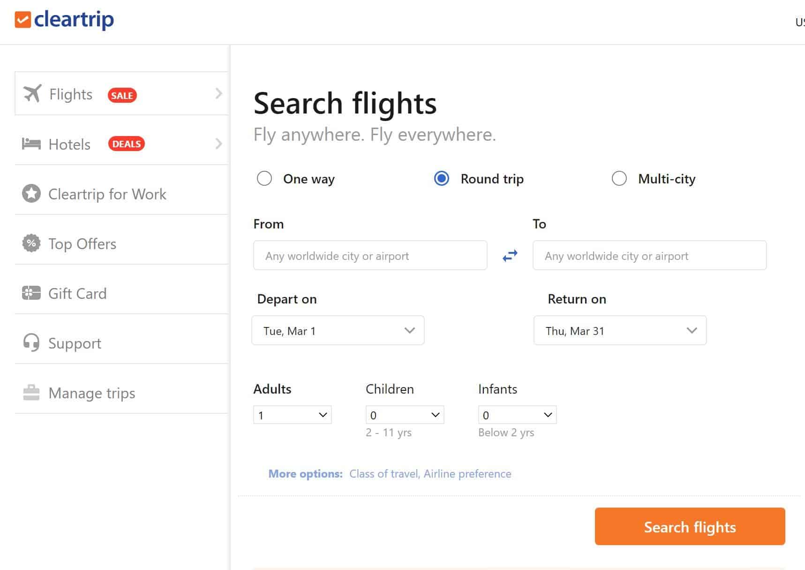The image size is (805, 570).
Task: Open the Depart on date selector
Action: (x=338, y=330)
